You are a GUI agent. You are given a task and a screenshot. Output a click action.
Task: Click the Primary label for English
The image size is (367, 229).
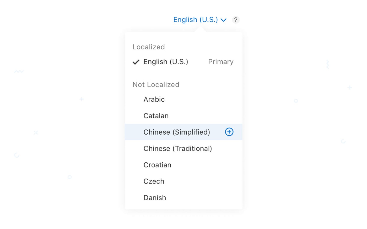(221, 62)
